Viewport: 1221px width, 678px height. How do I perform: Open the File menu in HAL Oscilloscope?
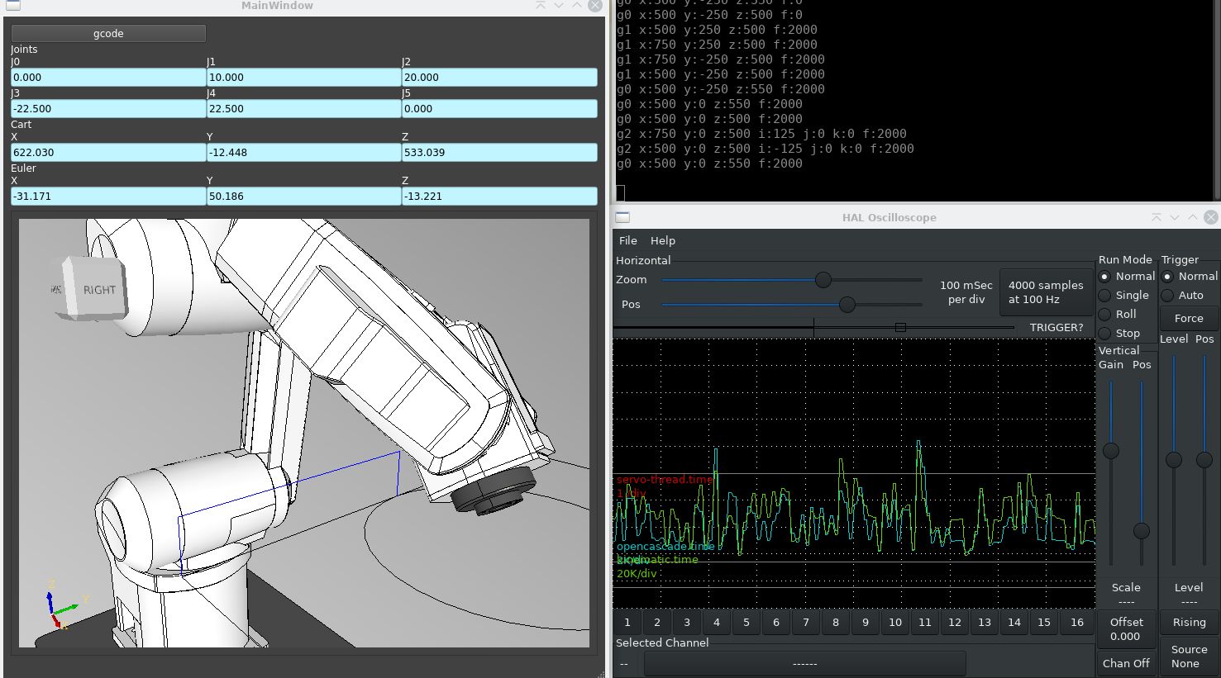pyautogui.click(x=628, y=240)
